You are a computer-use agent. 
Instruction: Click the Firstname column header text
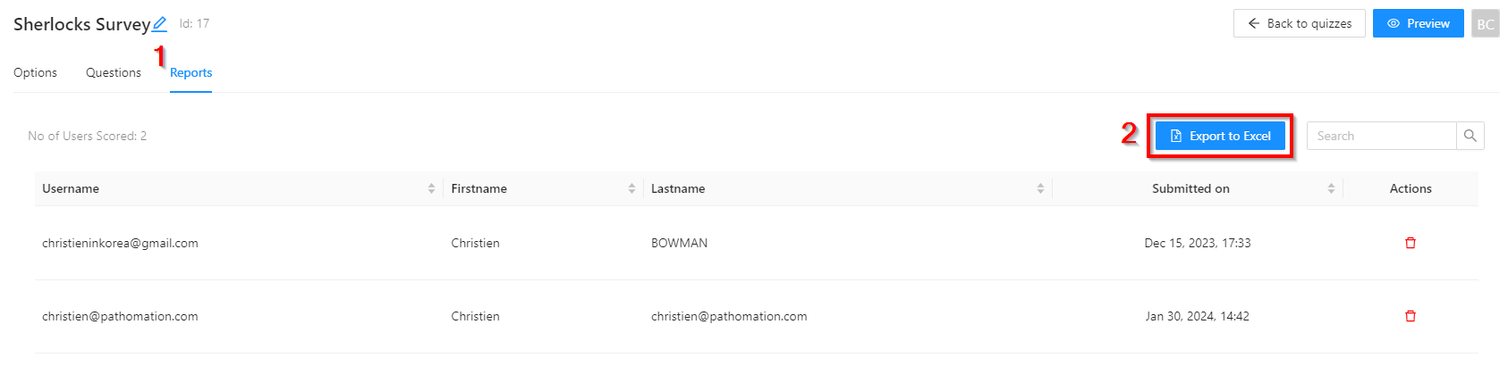tap(479, 188)
